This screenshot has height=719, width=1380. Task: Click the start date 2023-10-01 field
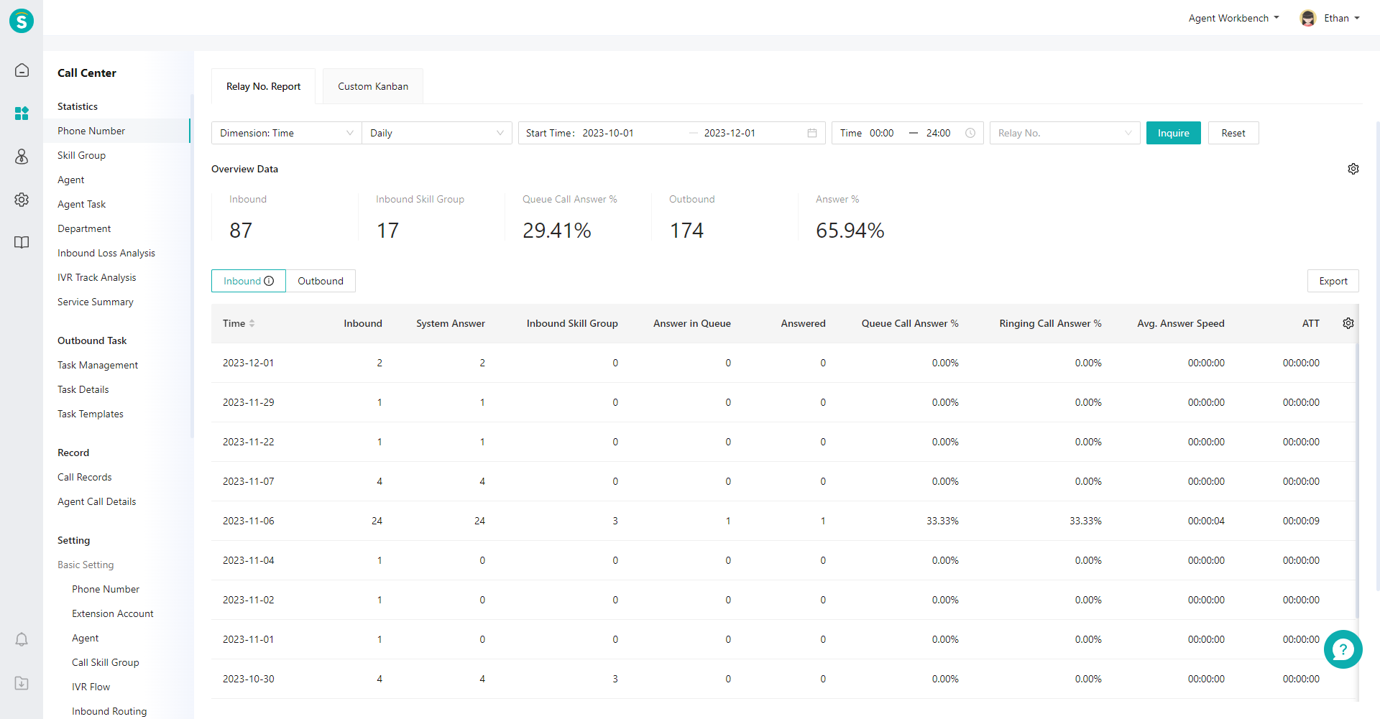point(608,133)
